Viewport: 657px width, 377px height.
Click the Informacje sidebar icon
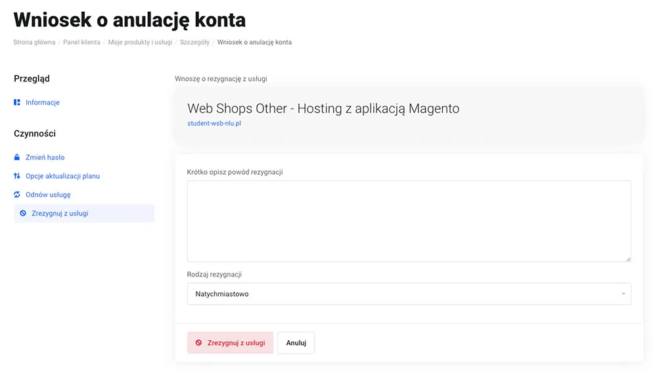pos(17,102)
